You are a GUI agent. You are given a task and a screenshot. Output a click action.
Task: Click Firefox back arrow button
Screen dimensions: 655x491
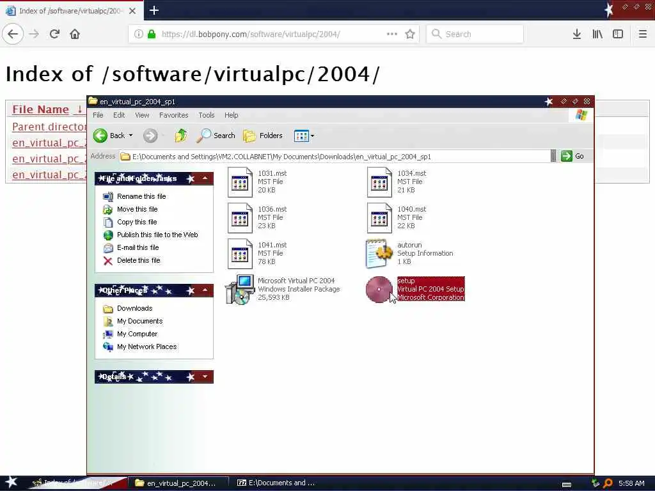click(x=13, y=34)
